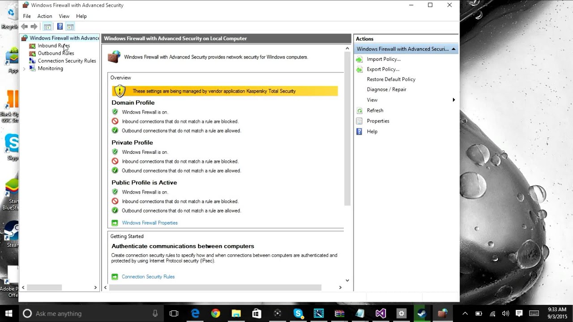The image size is (573, 322).
Task: Go back using the toolbar Back arrow
Action: (x=25, y=26)
